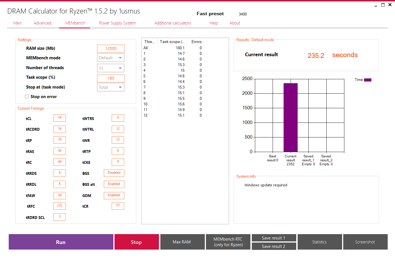Click Save result 2

[274, 246]
